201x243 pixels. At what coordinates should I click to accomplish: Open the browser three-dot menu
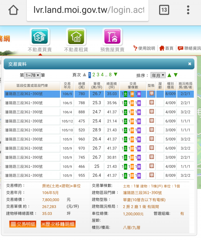coord(188,10)
